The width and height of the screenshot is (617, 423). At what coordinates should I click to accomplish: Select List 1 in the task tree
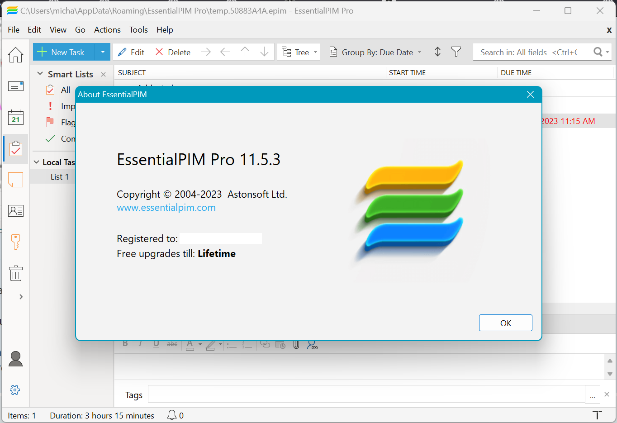point(59,177)
